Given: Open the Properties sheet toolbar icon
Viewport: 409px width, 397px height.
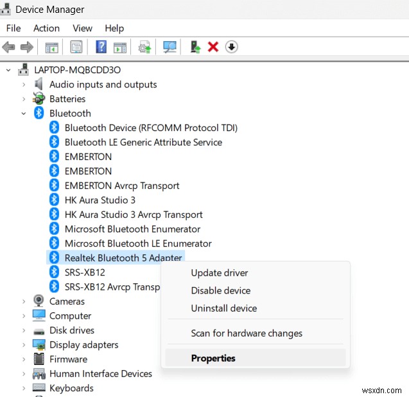Looking at the screenshot, I should point(76,48).
